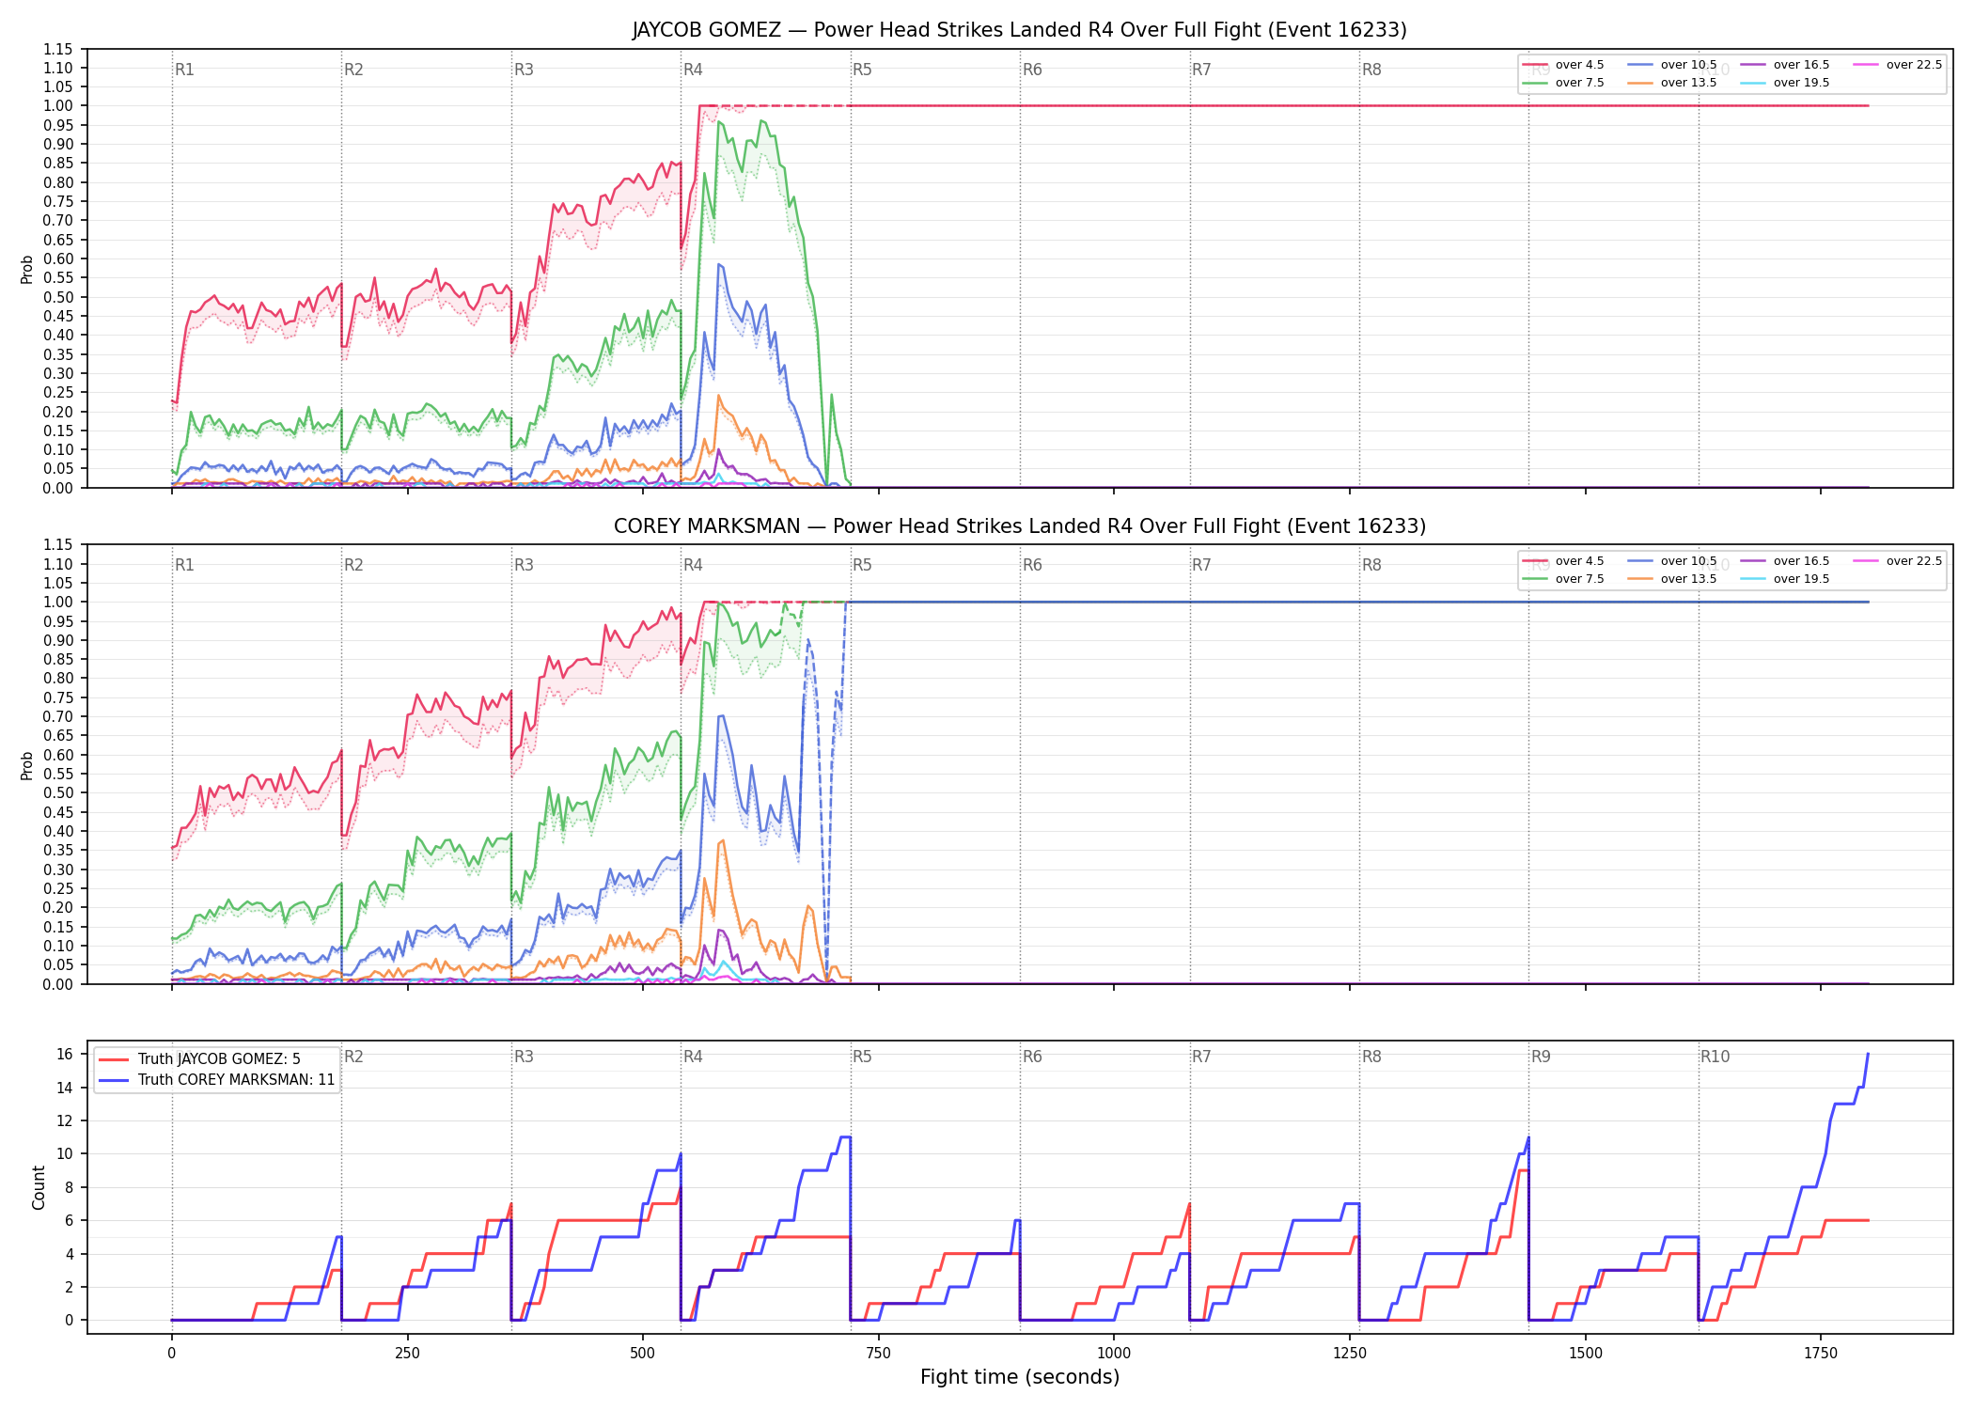Select 'over 10.5' legend entry in top chart
Viewport: 1974px width, 1410px height.
pos(1671,65)
